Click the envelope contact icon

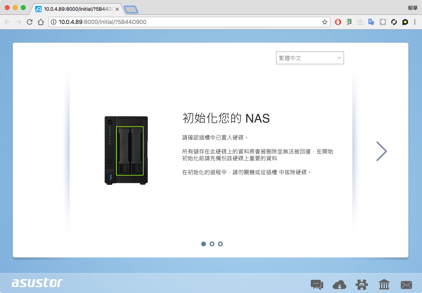pyautogui.click(x=406, y=284)
